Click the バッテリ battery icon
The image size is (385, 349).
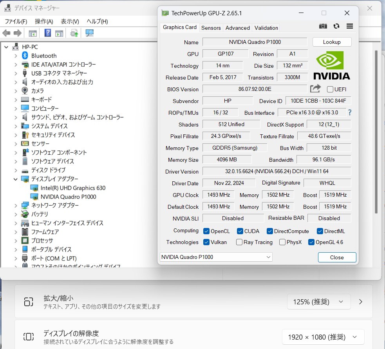click(25, 214)
